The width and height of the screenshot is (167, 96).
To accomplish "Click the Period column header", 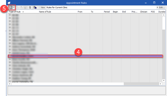I will click(107, 12).
